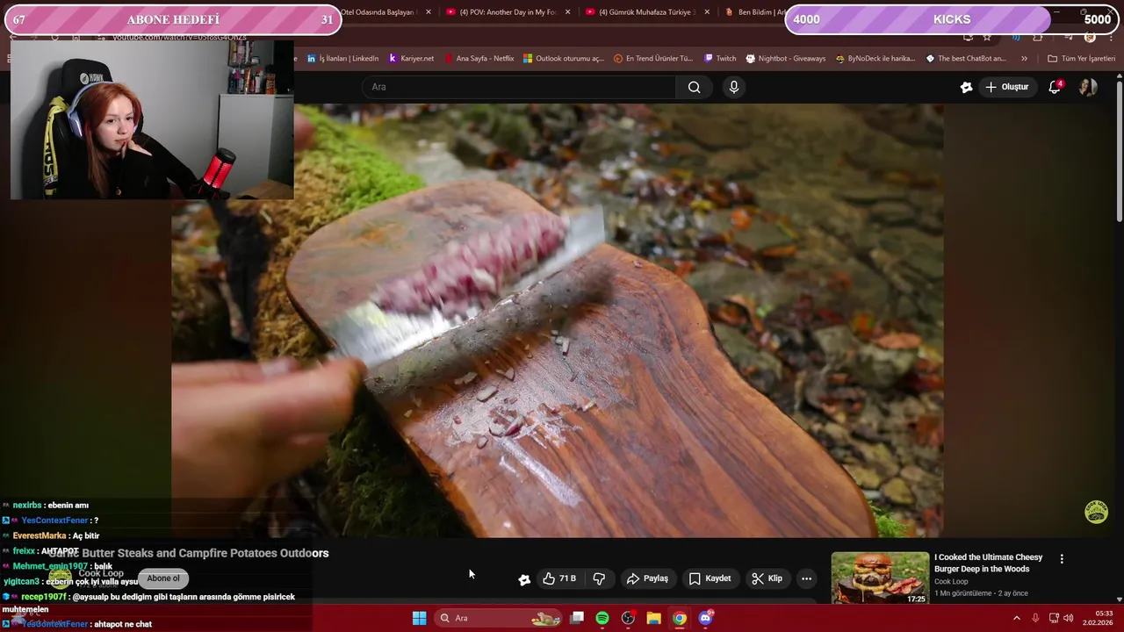The image size is (1124, 632).
Task: Share the video via Paylaş
Action: (x=647, y=578)
